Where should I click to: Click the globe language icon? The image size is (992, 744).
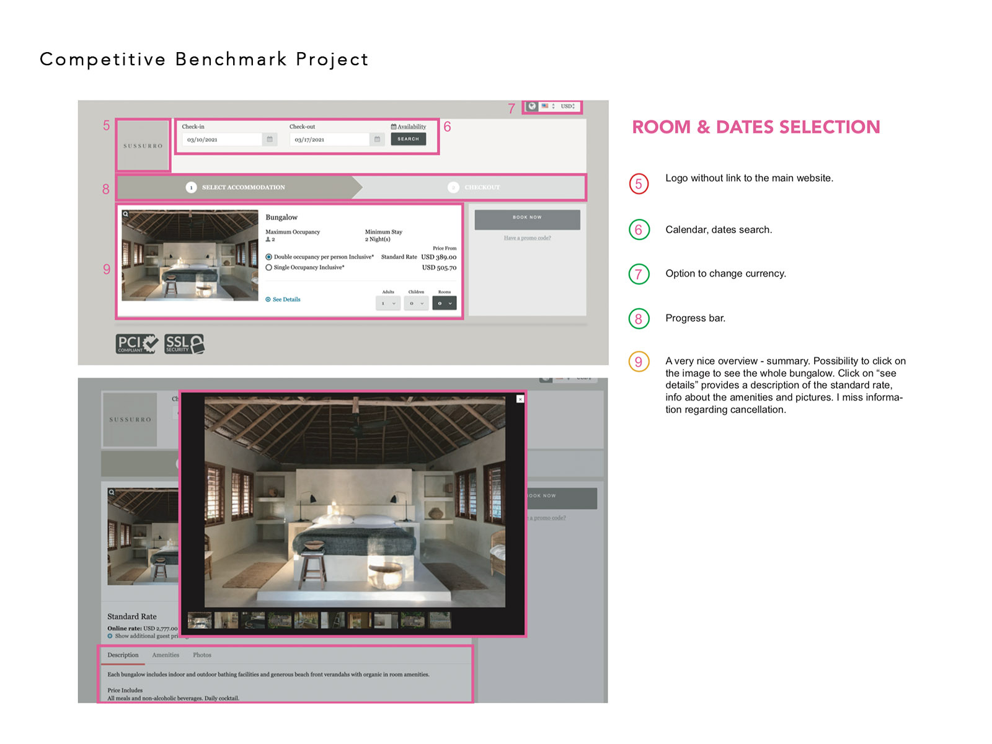(x=532, y=106)
